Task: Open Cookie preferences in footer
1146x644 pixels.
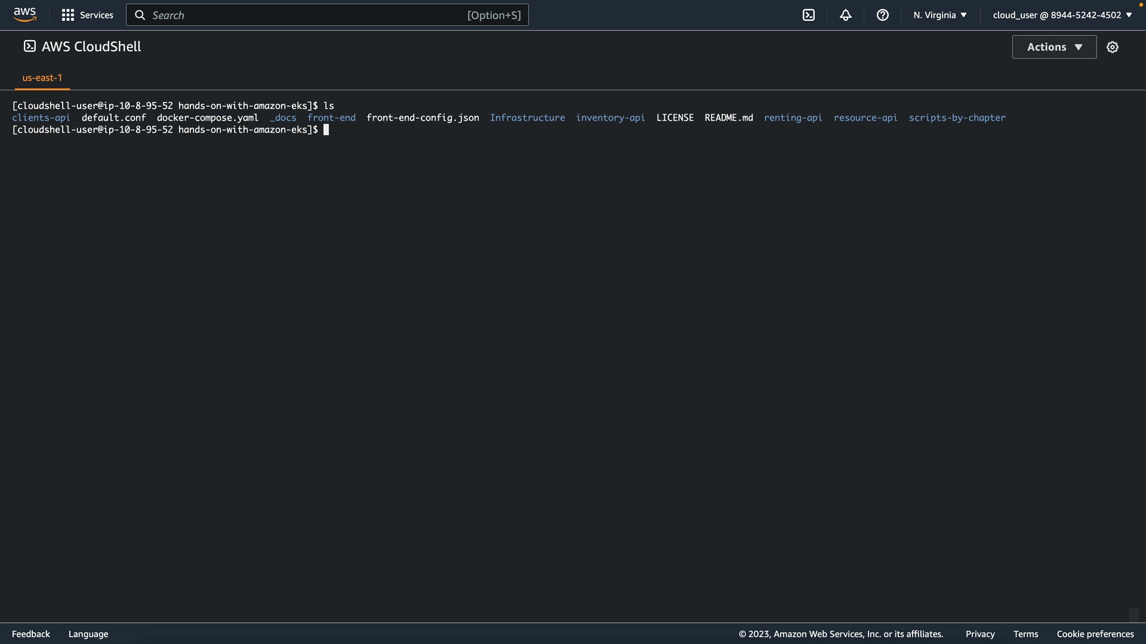Action: click(1095, 634)
